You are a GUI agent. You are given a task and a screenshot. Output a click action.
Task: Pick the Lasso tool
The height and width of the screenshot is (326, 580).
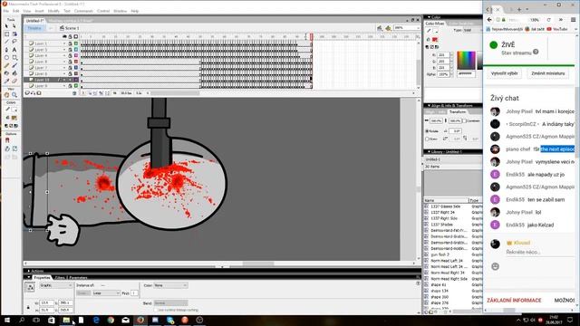pyautogui.click(x=14, y=42)
